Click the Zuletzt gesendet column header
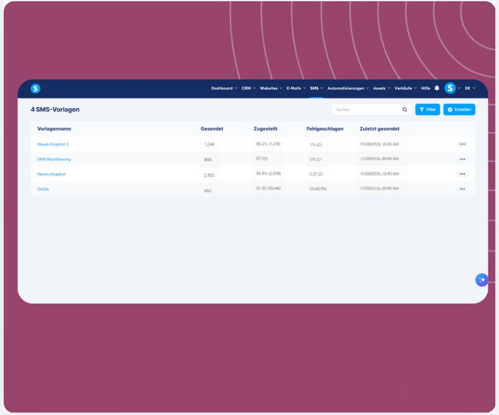The image size is (499, 415). pos(379,129)
